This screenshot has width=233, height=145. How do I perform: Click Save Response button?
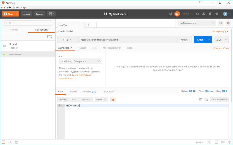pyautogui.click(x=219, y=100)
